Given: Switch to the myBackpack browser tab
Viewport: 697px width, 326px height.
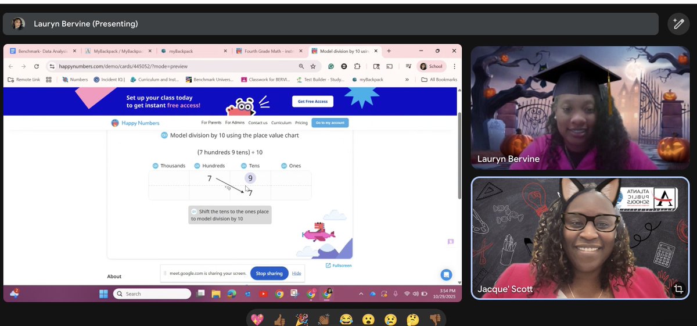Looking at the screenshot, I should [194, 51].
